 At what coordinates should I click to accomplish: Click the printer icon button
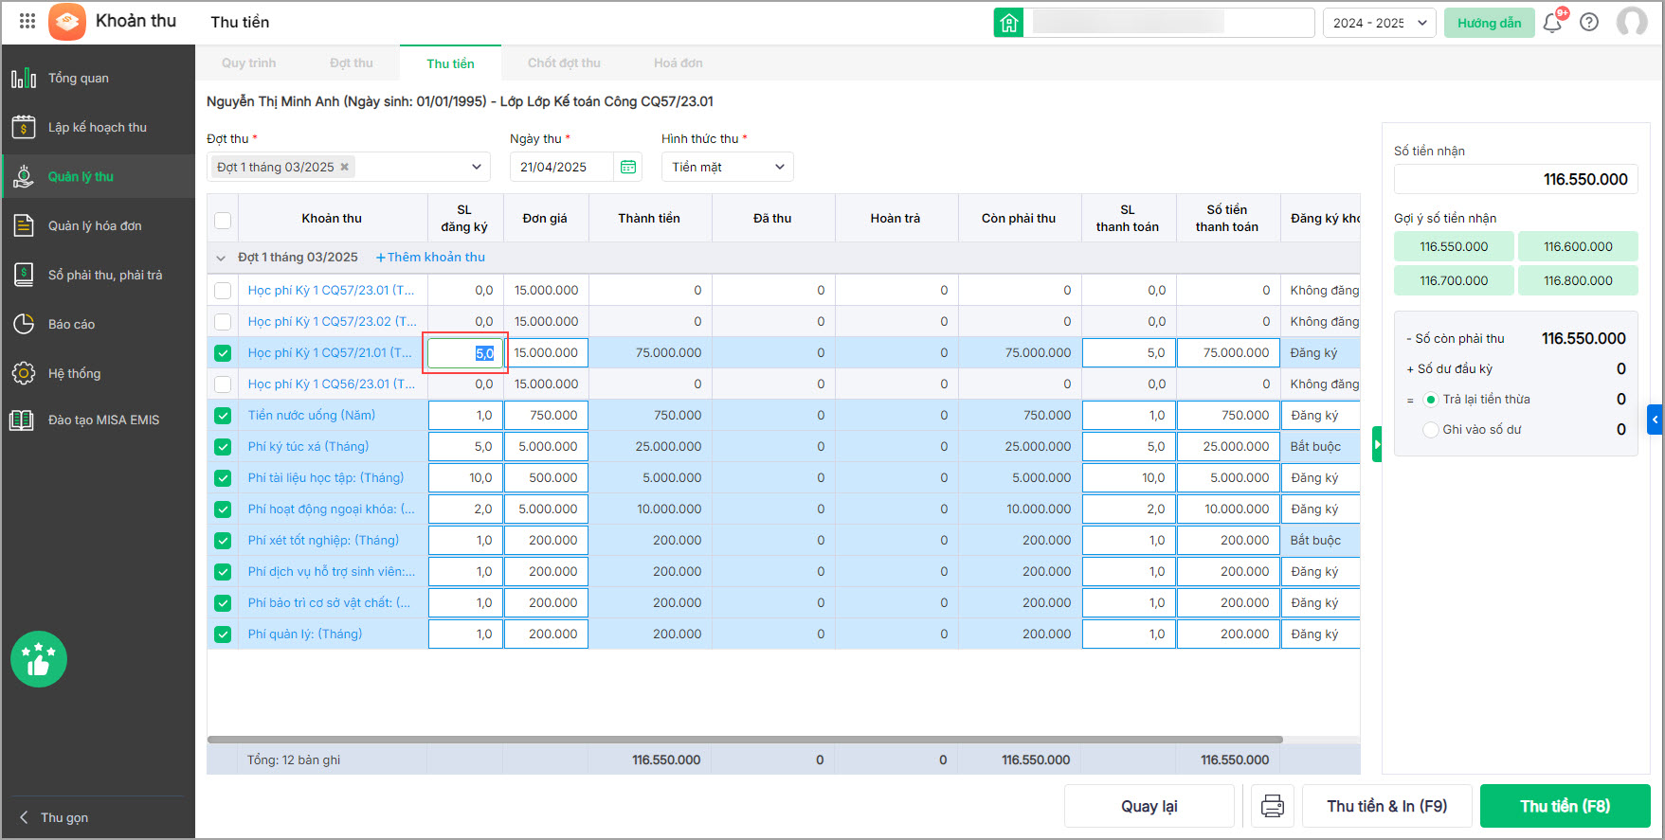(1272, 806)
